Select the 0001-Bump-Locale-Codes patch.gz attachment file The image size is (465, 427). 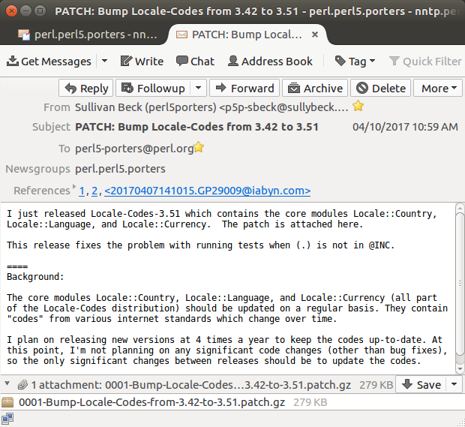(x=151, y=402)
